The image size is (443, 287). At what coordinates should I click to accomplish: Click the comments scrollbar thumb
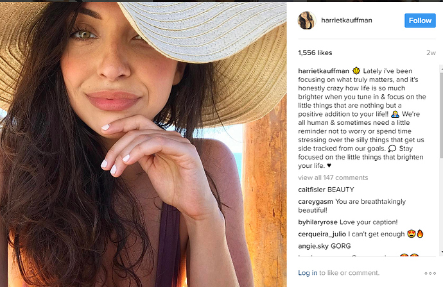tap(441, 115)
